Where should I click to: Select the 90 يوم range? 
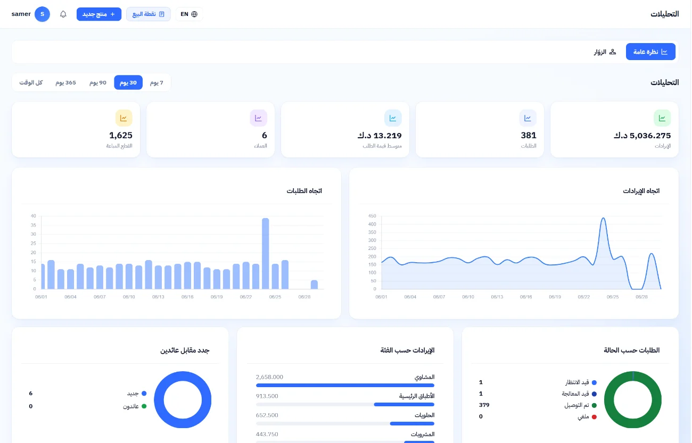pos(98,82)
